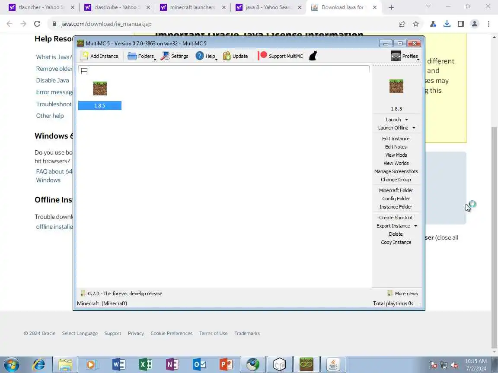Open Chrome downloads icon
Viewport: 498px width, 373px height.
coord(447,24)
